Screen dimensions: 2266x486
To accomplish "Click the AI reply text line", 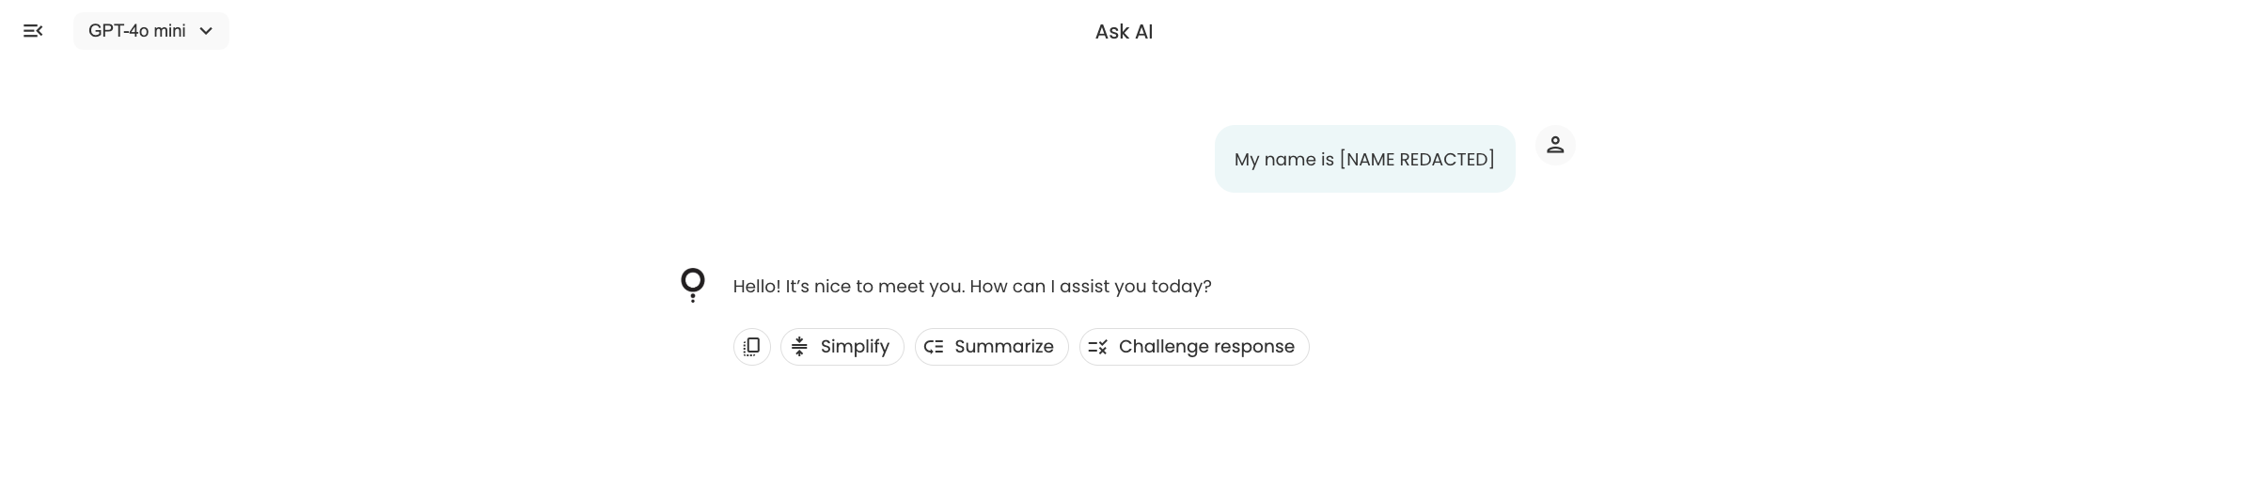I will point(972,287).
